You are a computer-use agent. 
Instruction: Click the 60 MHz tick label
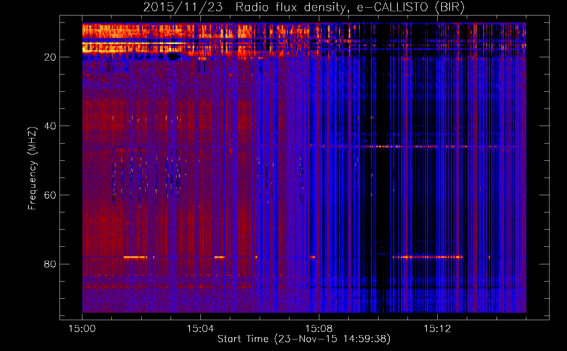50,195
